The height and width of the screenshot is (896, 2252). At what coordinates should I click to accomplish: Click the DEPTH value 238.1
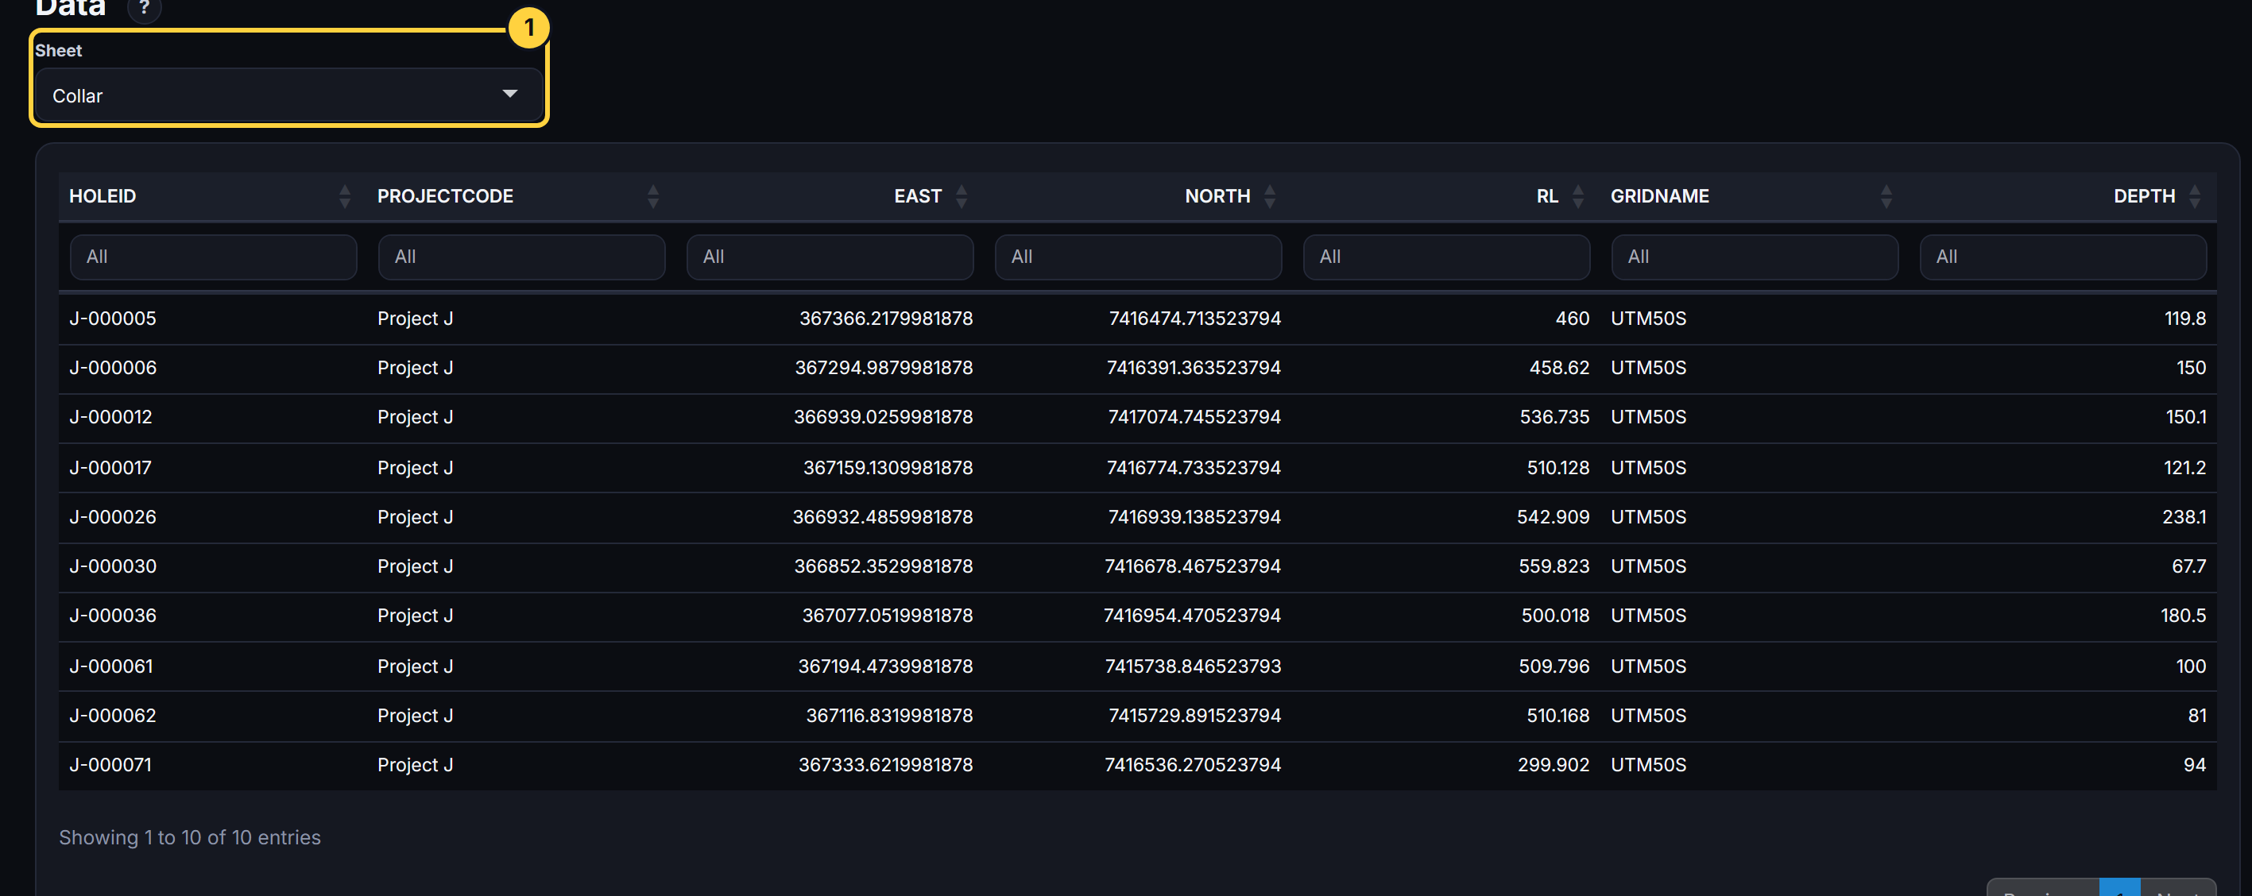(x=2184, y=516)
